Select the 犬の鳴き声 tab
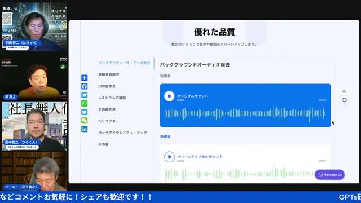 click(x=107, y=109)
